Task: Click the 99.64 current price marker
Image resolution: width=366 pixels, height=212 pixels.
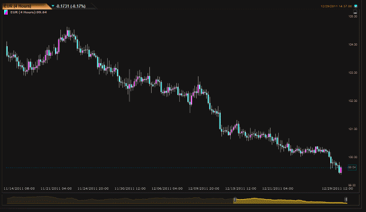Action: (352, 167)
